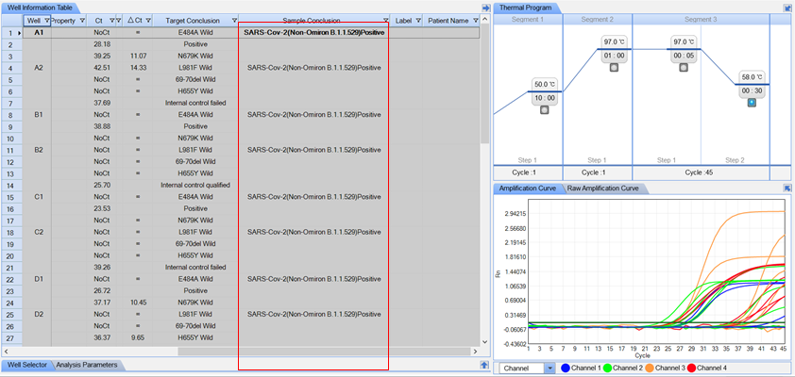The height and width of the screenshot is (377, 795).
Task: Click the pin icon beside Analysis Parameters tabs
Action: pyautogui.click(x=485, y=364)
